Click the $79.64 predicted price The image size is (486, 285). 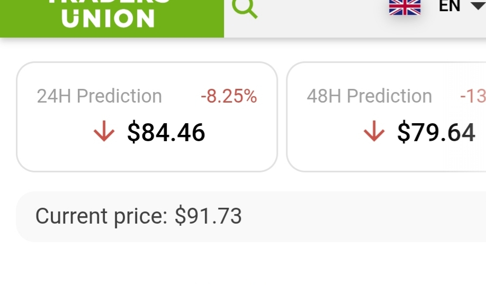436,132
